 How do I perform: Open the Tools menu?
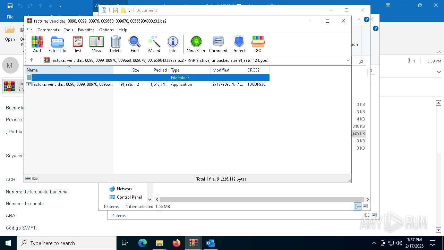(68, 30)
